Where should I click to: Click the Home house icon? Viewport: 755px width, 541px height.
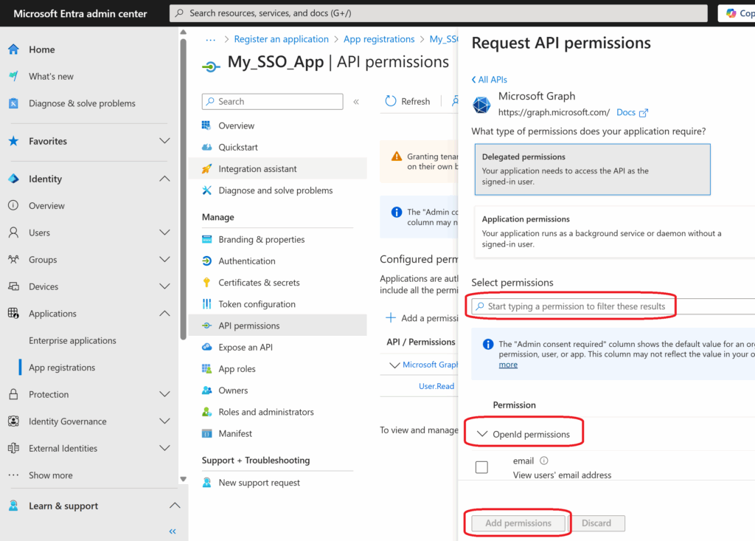(13, 49)
